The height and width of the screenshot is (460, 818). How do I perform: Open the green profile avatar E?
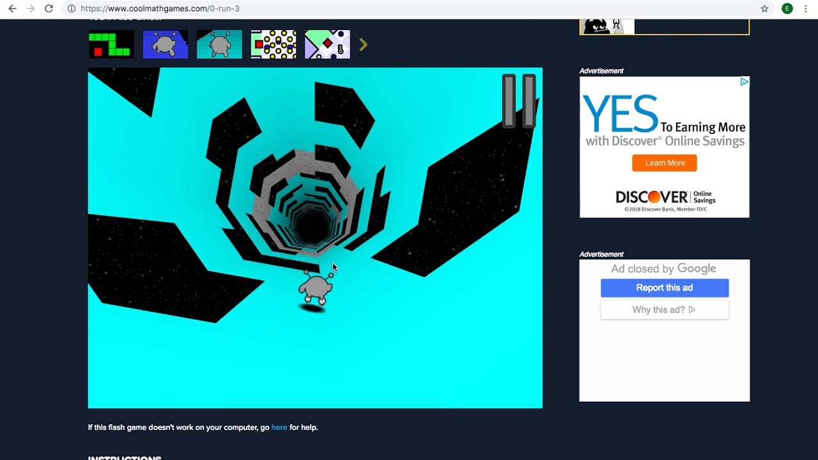(787, 9)
